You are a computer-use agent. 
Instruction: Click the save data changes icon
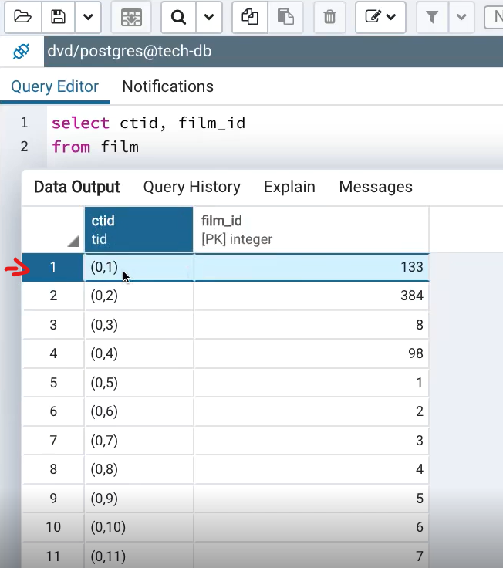coord(131,17)
